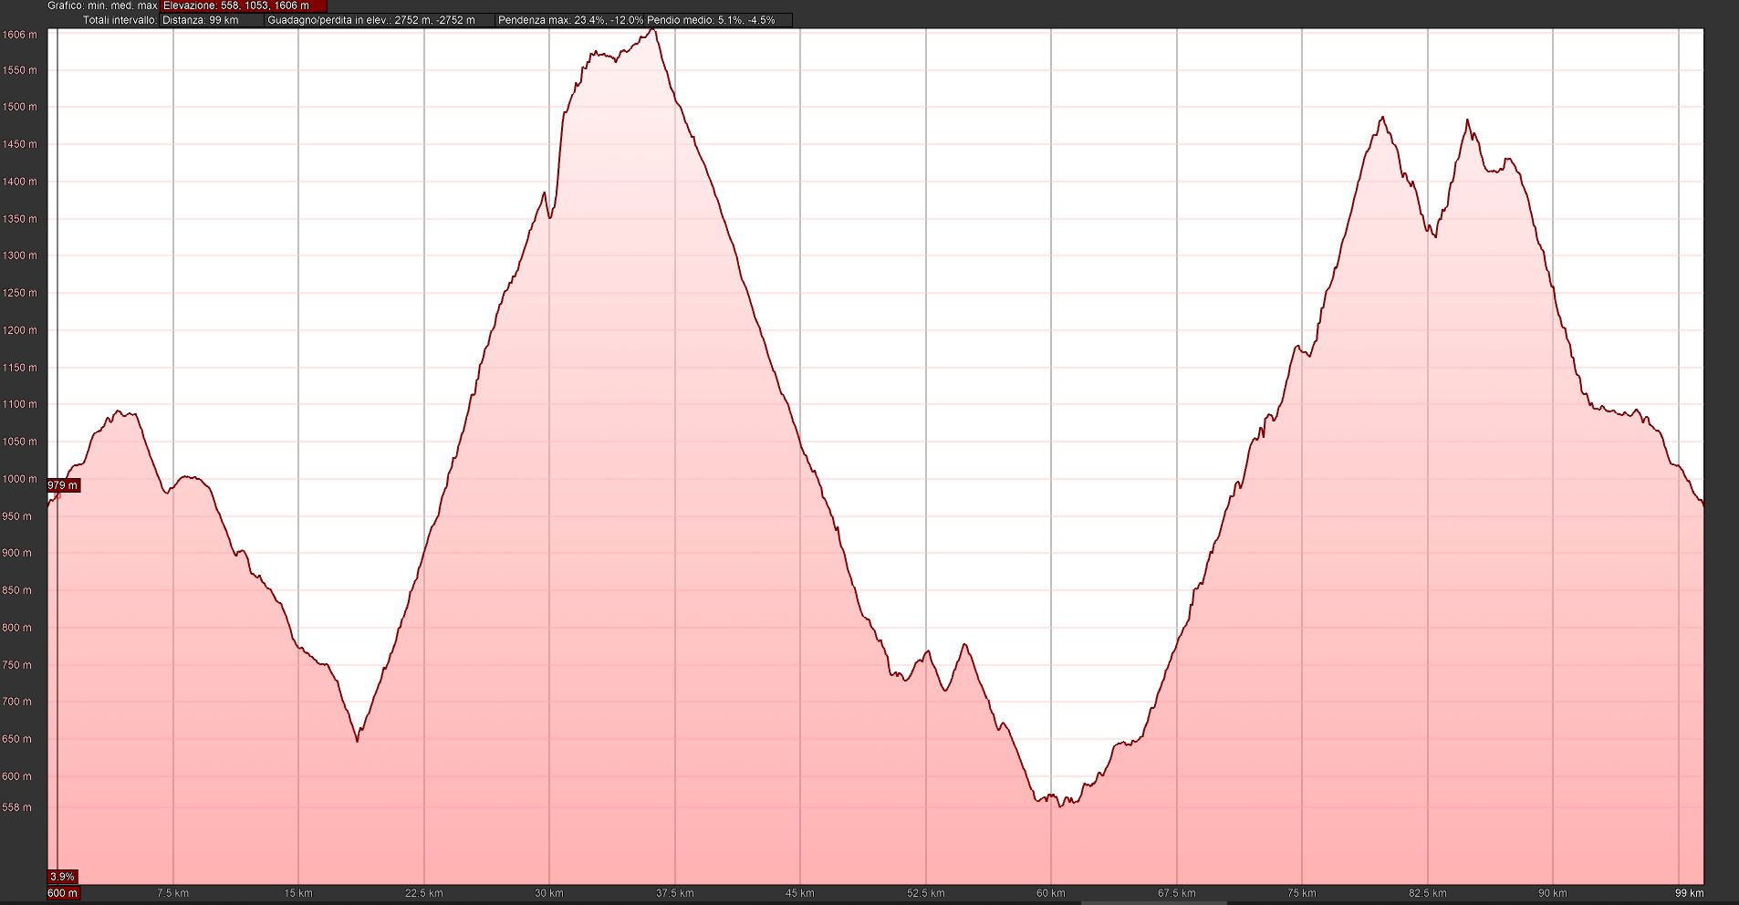Click the 600 m cursor distance tag
The width and height of the screenshot is (1739, 905).
(62, 893)
